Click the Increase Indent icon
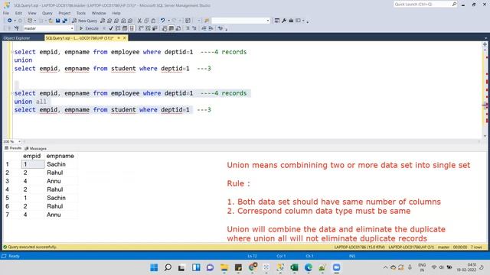The image size is (490, 275). [211, 28]
